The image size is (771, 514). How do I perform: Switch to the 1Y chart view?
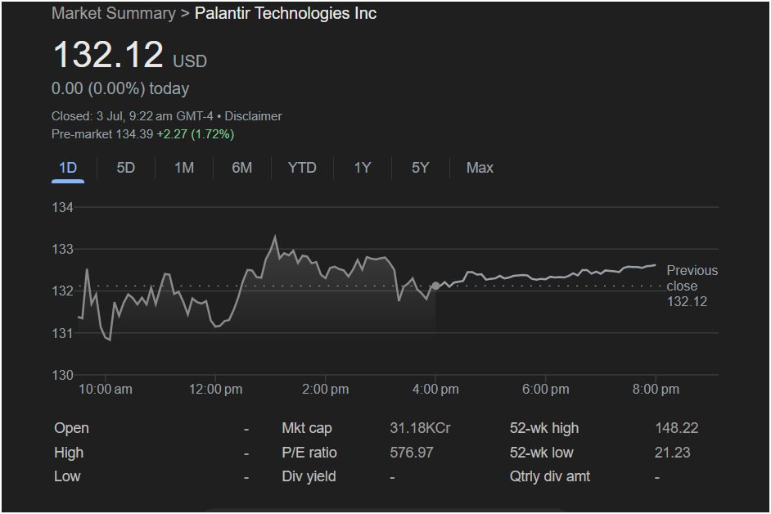363,169
